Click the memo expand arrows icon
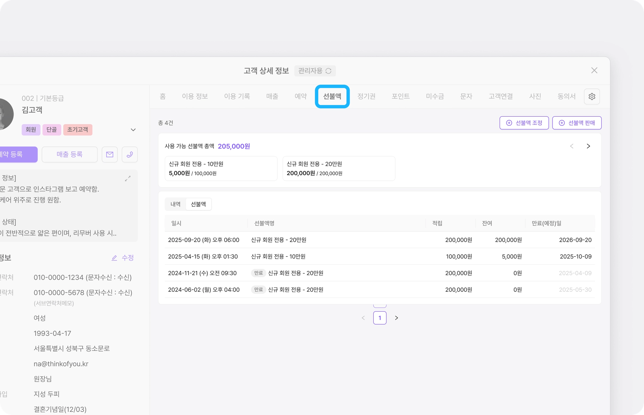The height and width of the screenshot is (415, 644). pos(128,179)
